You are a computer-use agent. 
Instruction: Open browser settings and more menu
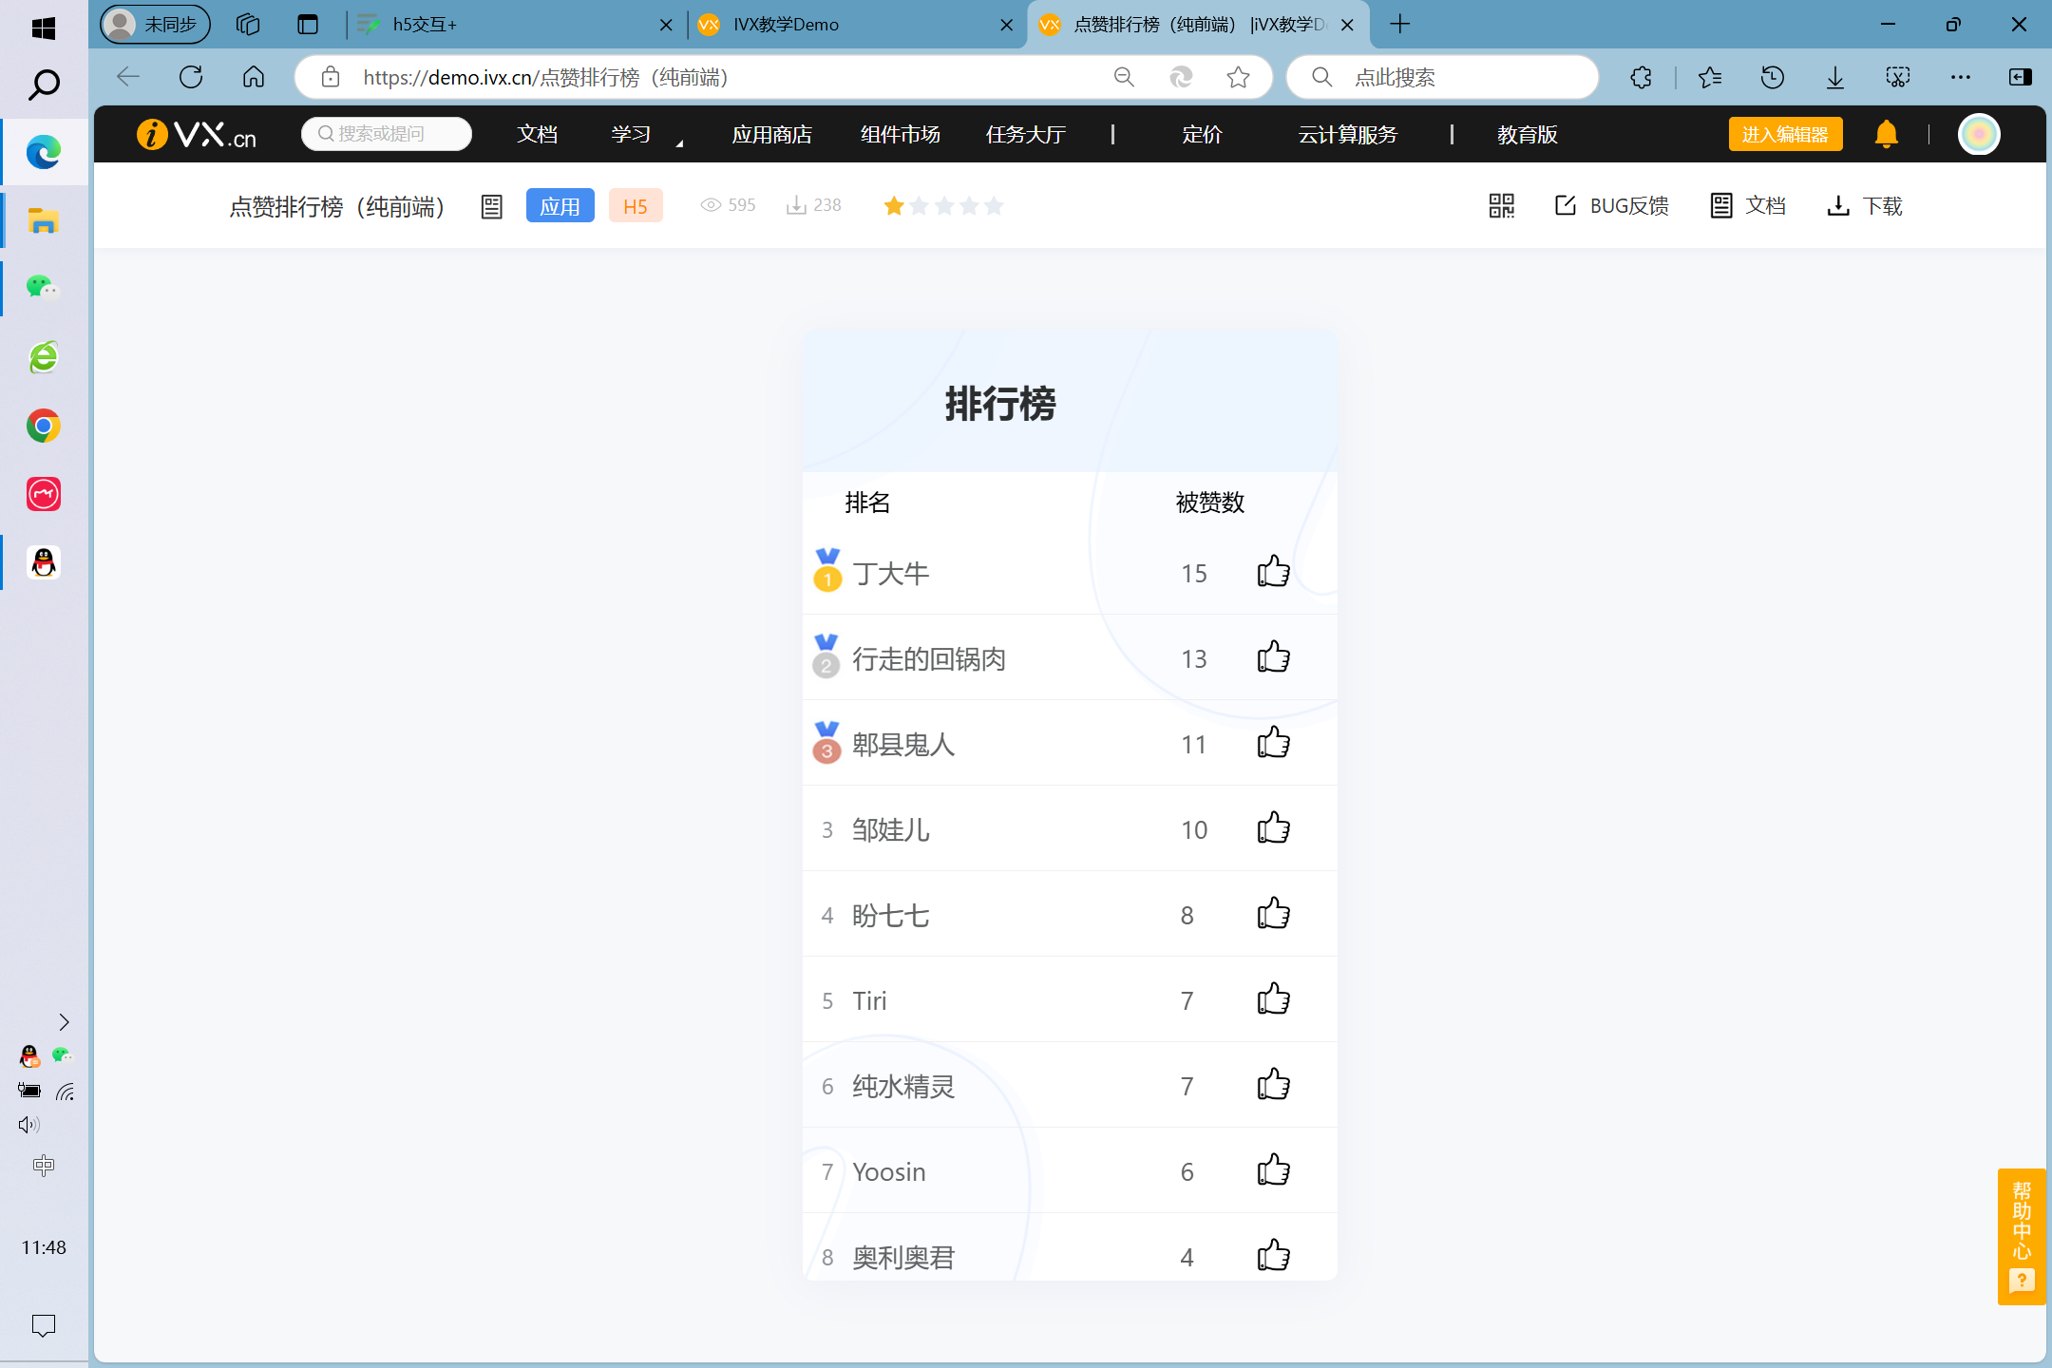1960,77
